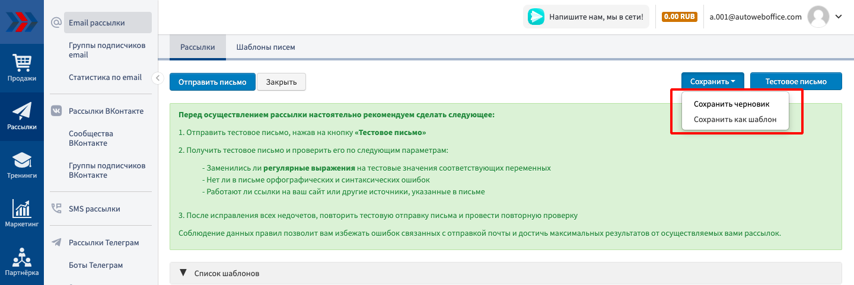Open the Продажи shopping cart section
Viewport: 854px width, 285px height.
click(22, 68)
